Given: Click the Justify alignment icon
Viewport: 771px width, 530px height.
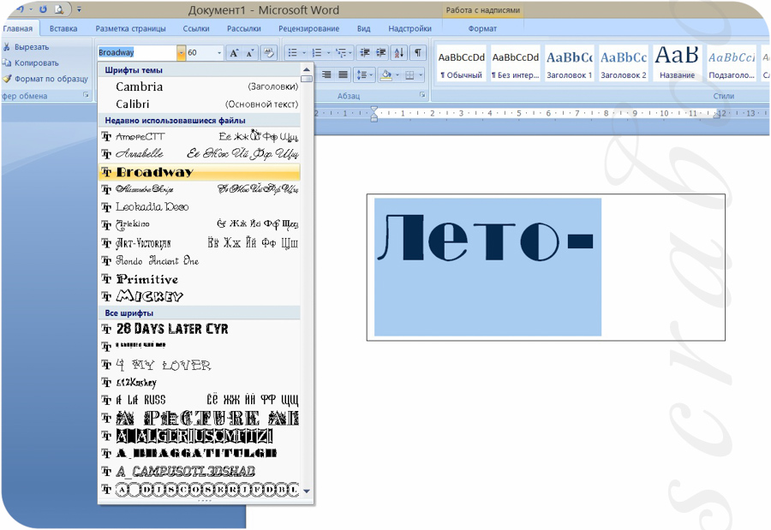Looking at the screenshot, I should point(343,74).
